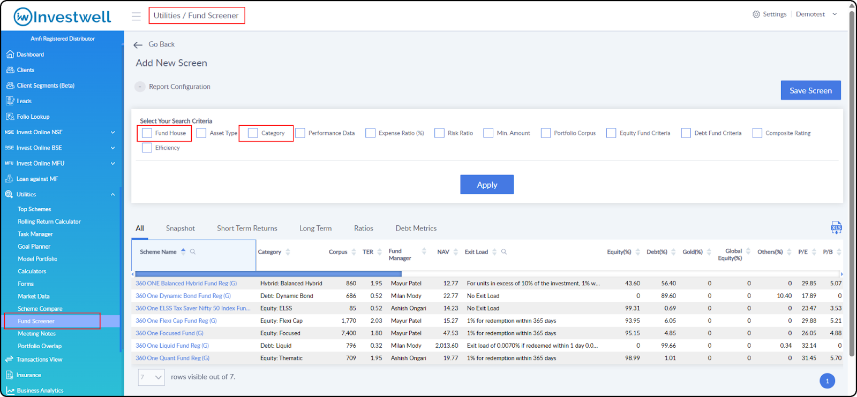
Task: Open rows visible count dropdown
Action: tap(151, 377)
